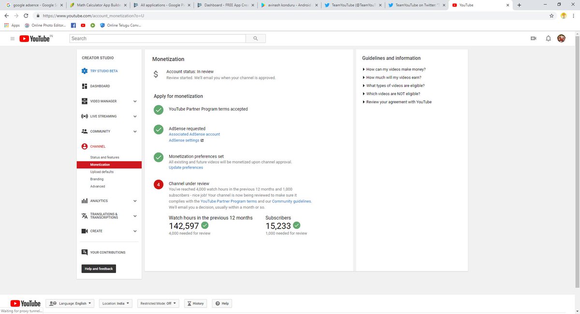Open the Associated AdSense account link
The height and width of the screenshot is (314, 580).
pyautogui.click(x=194, y=134)
